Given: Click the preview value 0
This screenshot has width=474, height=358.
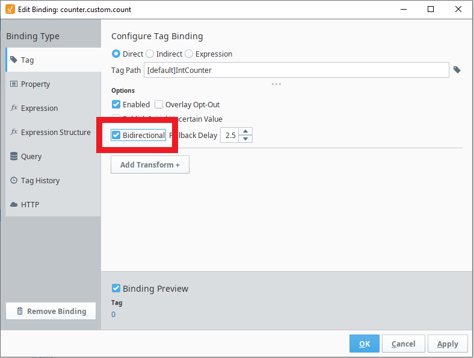Looking at the screenshot, I should tap(113, 315).
